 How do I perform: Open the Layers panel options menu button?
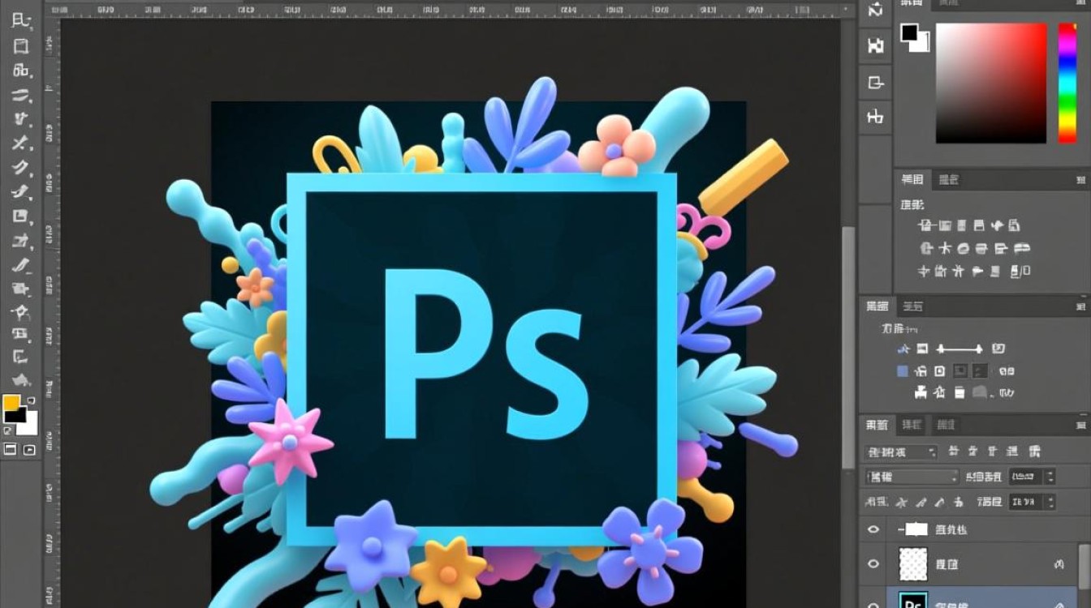pos(1083,424)
